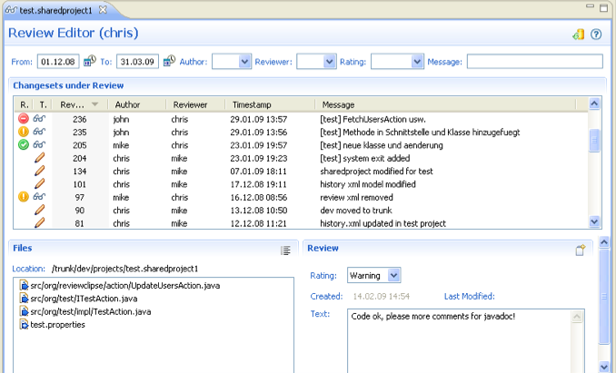Click changeset table scroll down arrow
Image resolution: width=616 pixels, height=373 pixels.
click(594, 221)
